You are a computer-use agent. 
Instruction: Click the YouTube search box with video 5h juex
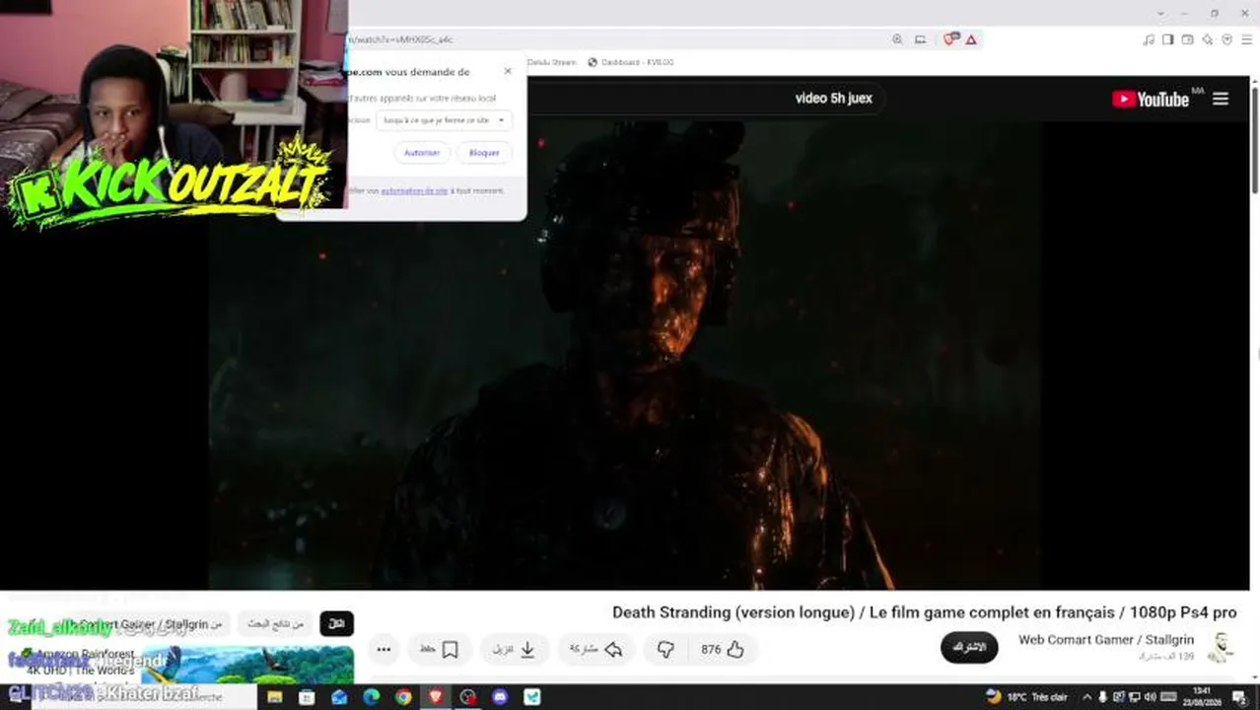click(833, 99)
